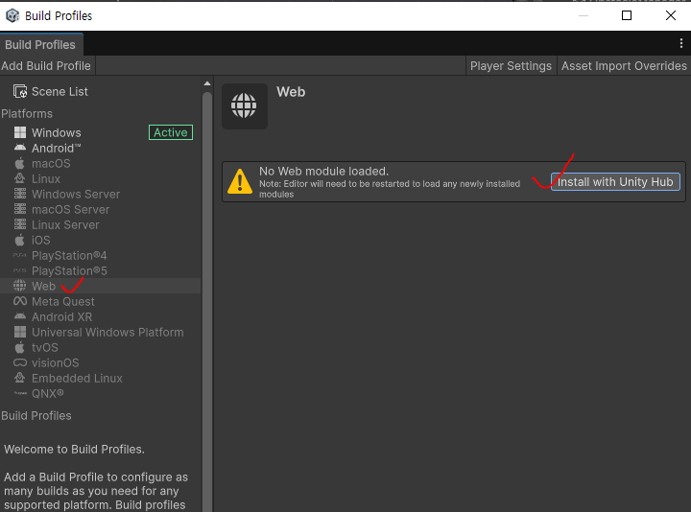Click the Linux penguin icon
Image resolution: width=691 pixels, height=512 pixels.
[20, 178]
